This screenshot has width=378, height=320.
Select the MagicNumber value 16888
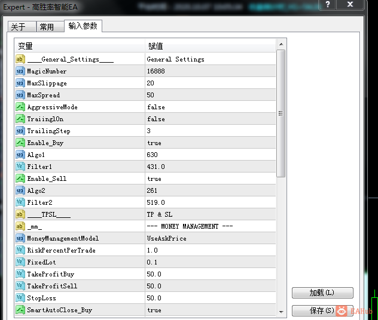211,71
